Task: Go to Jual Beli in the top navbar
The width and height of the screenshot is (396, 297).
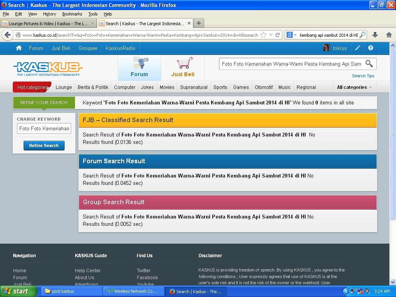Action: (61, 48)
